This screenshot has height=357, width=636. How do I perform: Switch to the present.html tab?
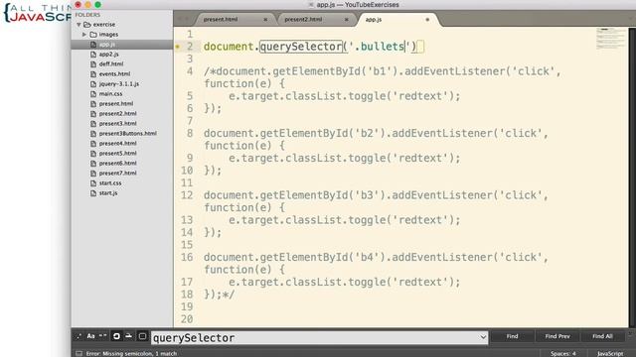(221, 20)
